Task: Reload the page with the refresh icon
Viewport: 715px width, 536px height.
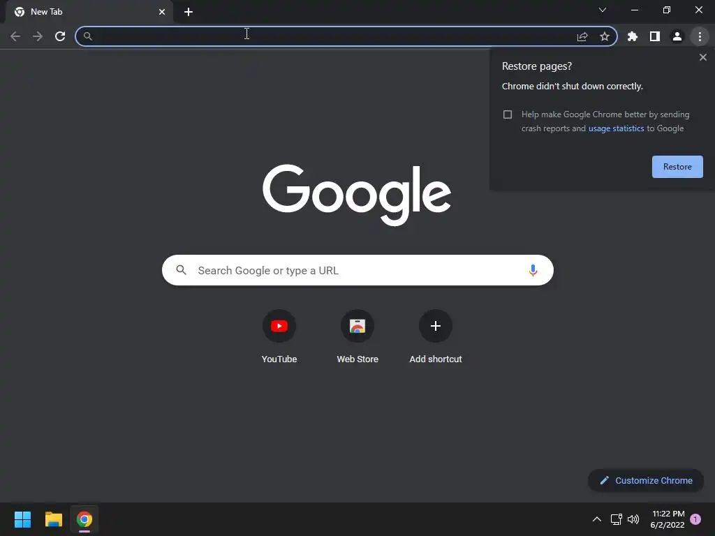Action: tap(60, 36)
